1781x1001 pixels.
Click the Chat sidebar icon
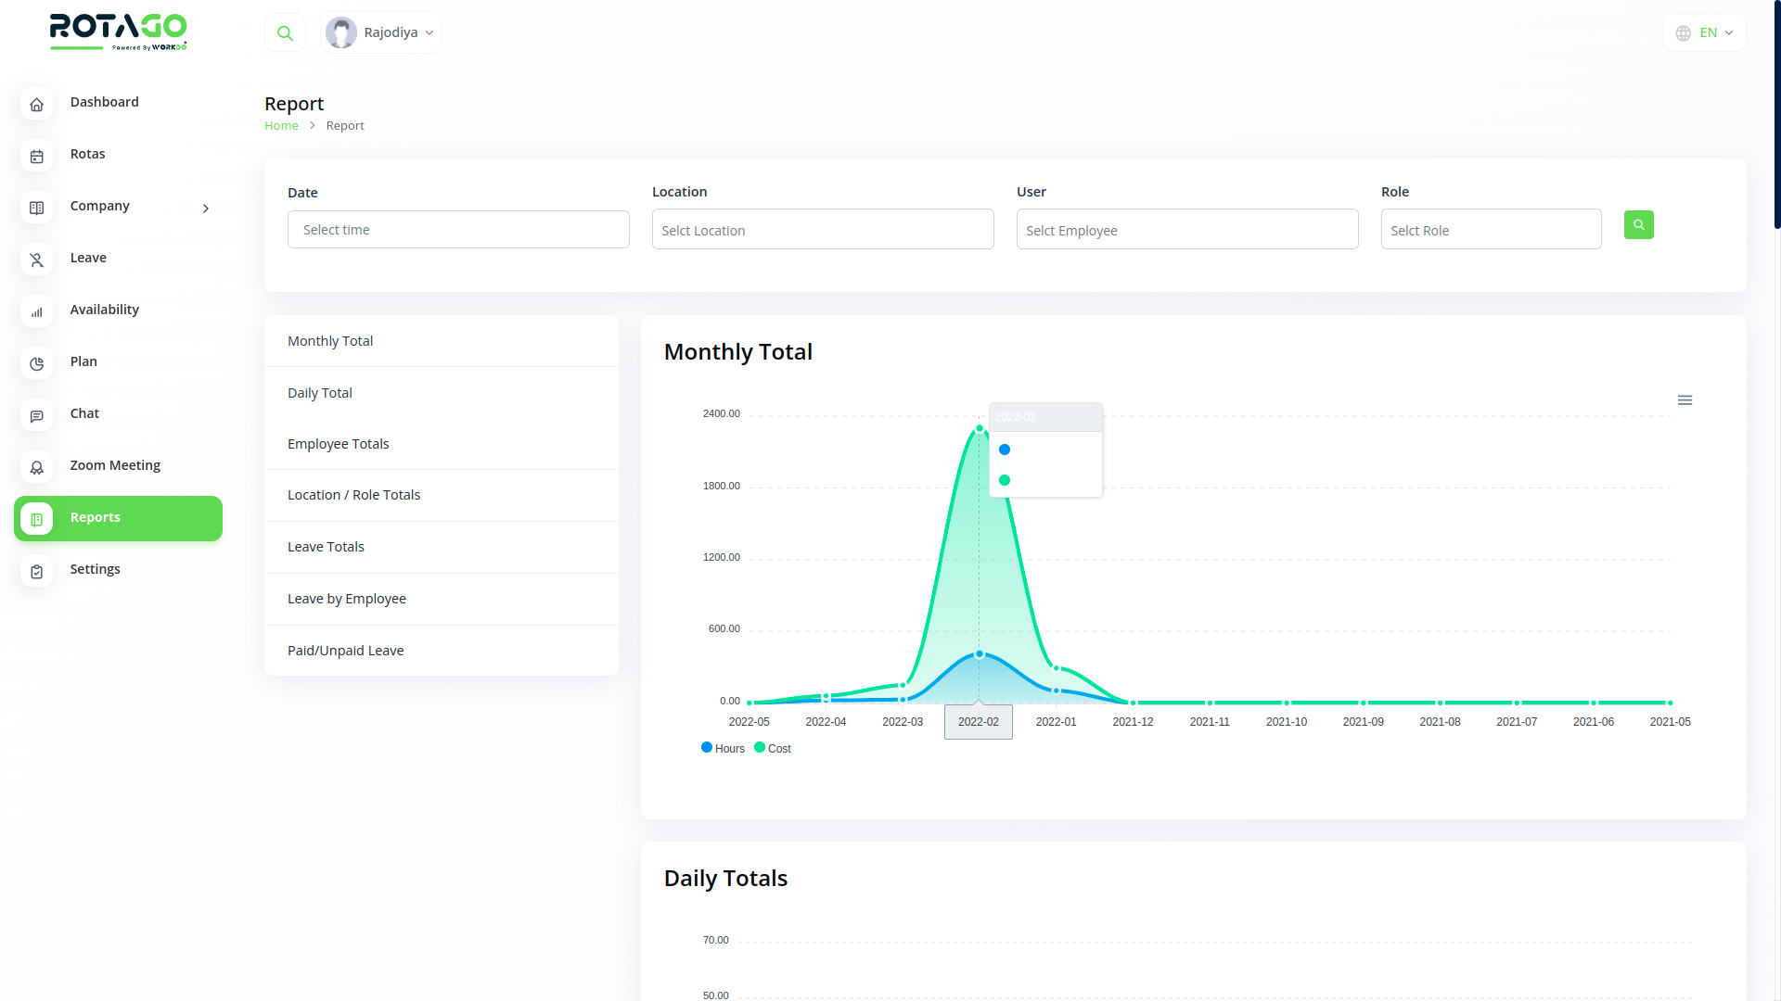37,415
